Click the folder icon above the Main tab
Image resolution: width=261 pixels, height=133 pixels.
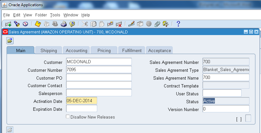10,41
